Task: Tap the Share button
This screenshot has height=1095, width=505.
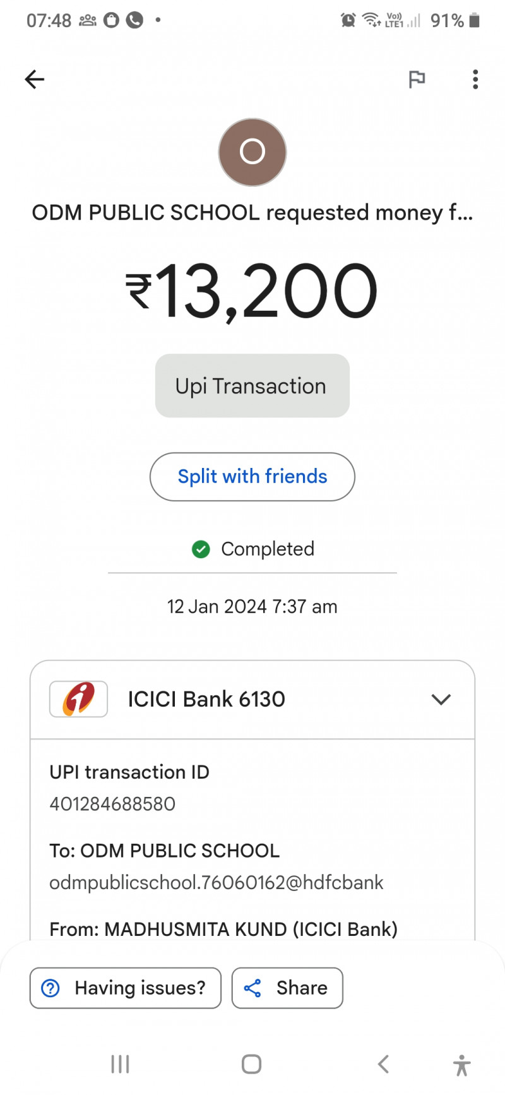Action: click(x=287, y=988)
